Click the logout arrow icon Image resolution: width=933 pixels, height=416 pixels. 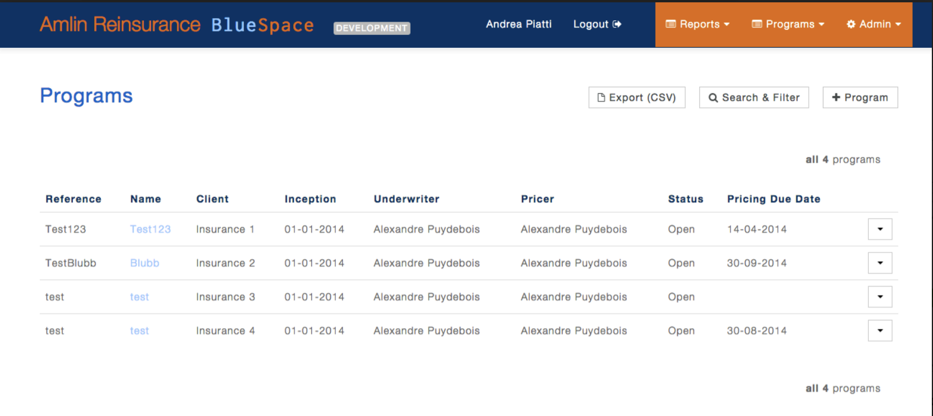617,24
